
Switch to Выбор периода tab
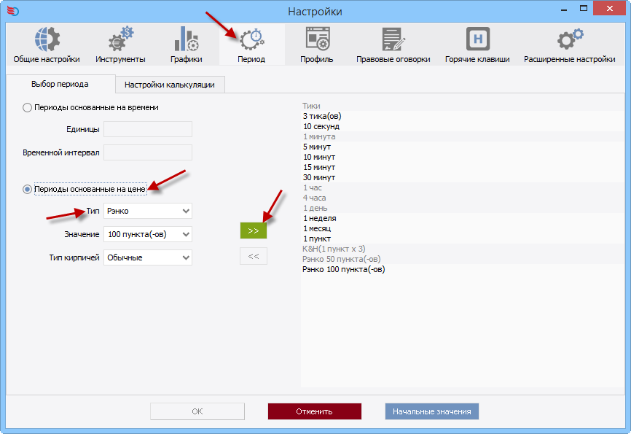coord(60,84)
